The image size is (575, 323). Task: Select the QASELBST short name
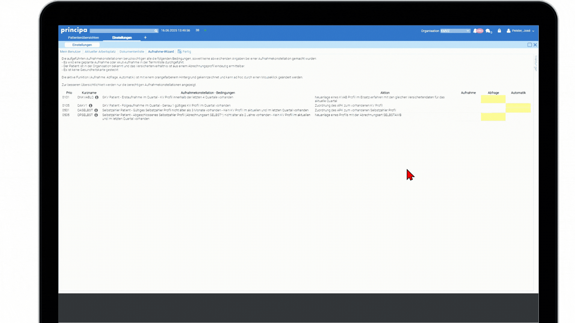point(85,110)
